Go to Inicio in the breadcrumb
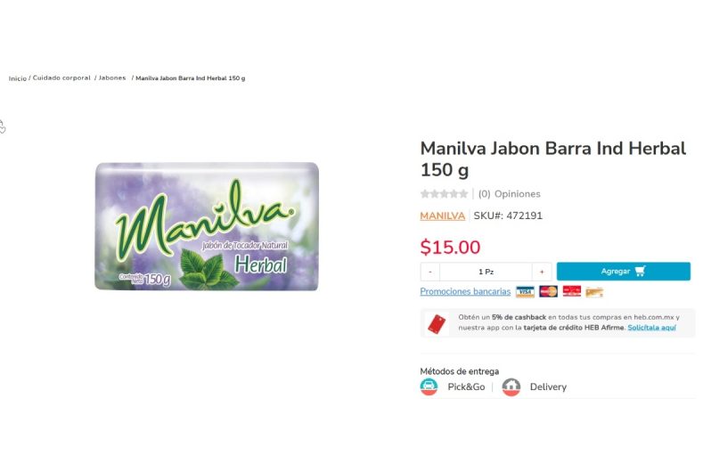The image size is (711, 472). [x=18, y=78]
